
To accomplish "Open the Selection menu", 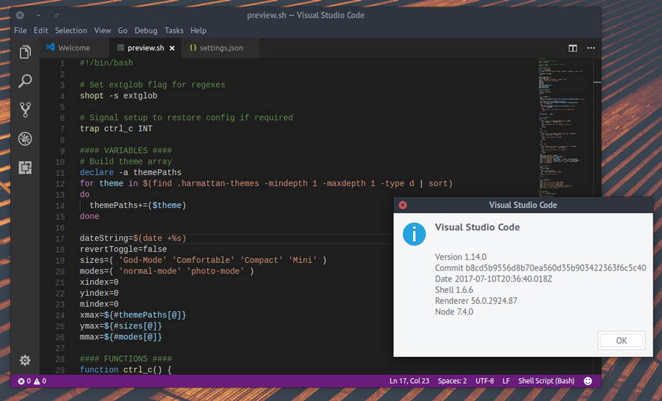I will pyautogui.click(x=71, y=30).
